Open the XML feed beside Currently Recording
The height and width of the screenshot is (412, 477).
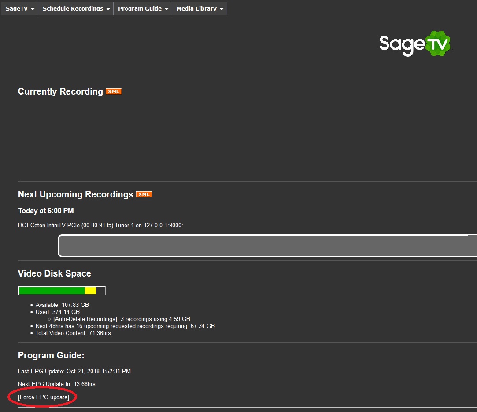pyautogui.click(x=113, y=91)
